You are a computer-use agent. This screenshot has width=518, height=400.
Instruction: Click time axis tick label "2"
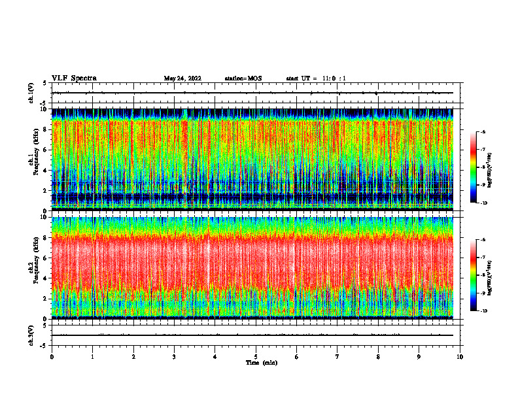point(133,357)
